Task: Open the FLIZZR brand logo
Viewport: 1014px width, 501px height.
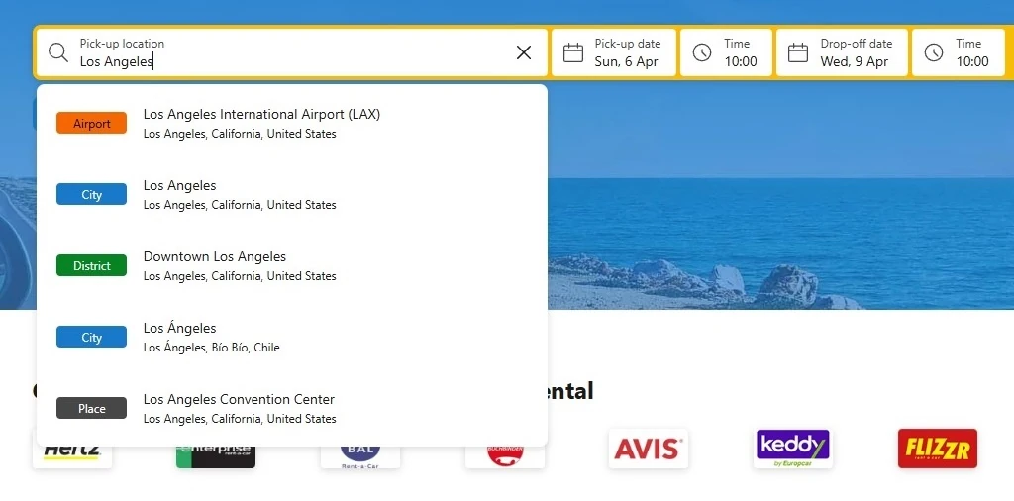Action: (938, 449)
